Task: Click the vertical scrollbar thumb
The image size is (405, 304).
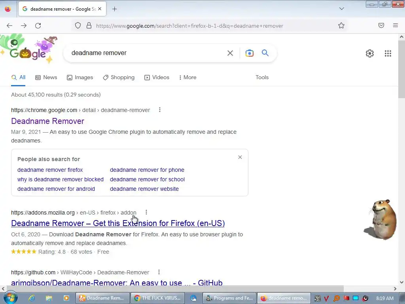Action: (x=401, y=70)
